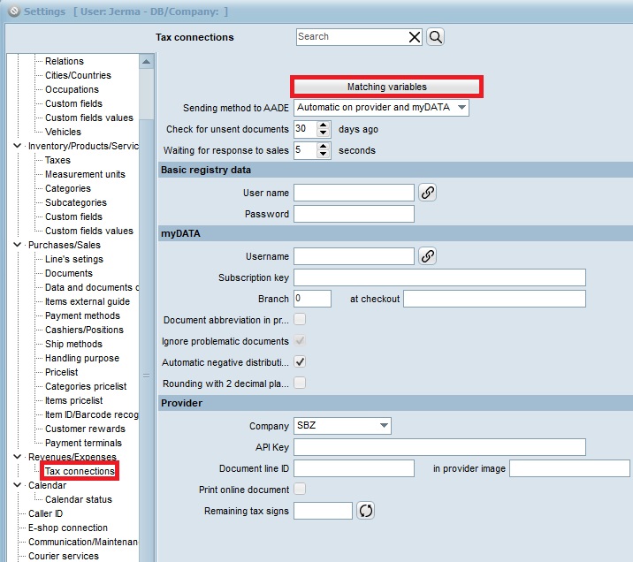Decrease Check for unsent documents days
The height and width of the screenshot is (562, 633).
pos(323,133)
